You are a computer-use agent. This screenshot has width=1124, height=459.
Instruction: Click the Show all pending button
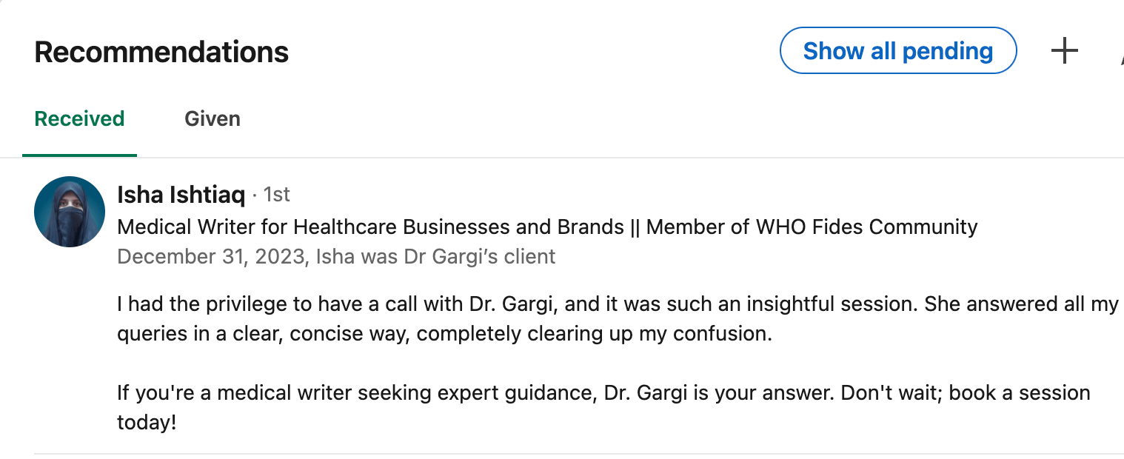897,51
